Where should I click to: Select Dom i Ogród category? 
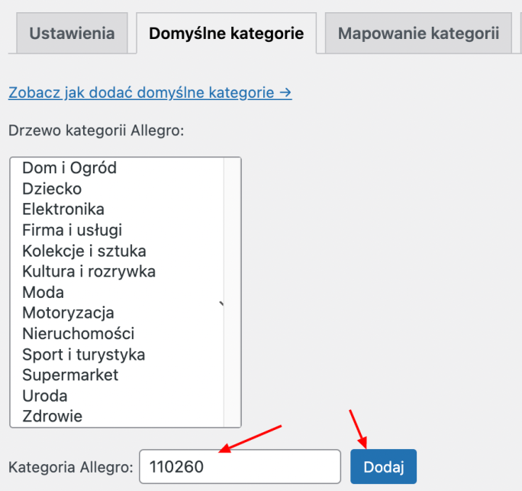pos(118,168)
